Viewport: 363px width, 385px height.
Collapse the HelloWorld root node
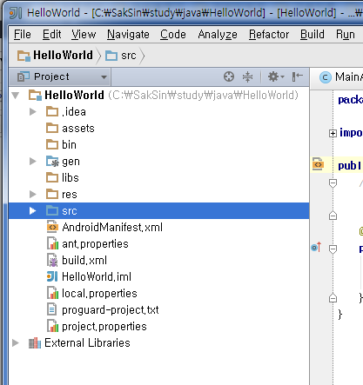pyautogui.click(x=16, y=96)
